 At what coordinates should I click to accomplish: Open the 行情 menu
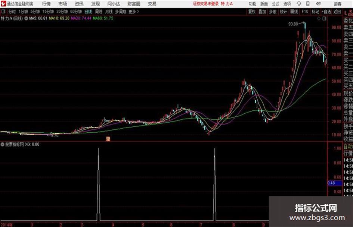coord(46,4)
